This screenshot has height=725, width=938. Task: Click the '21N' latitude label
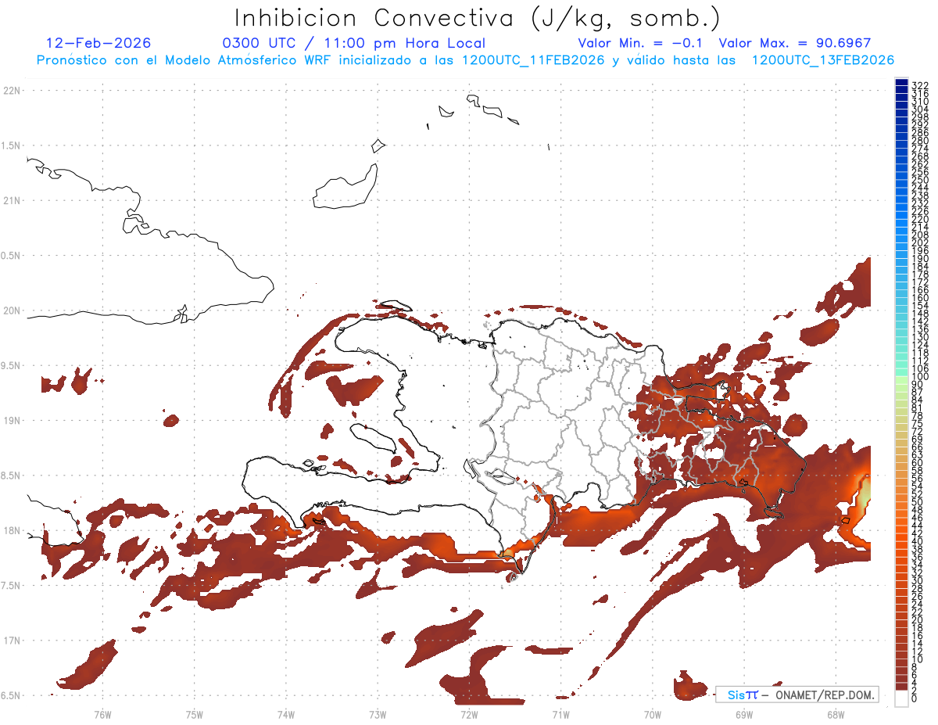point(11,201)
